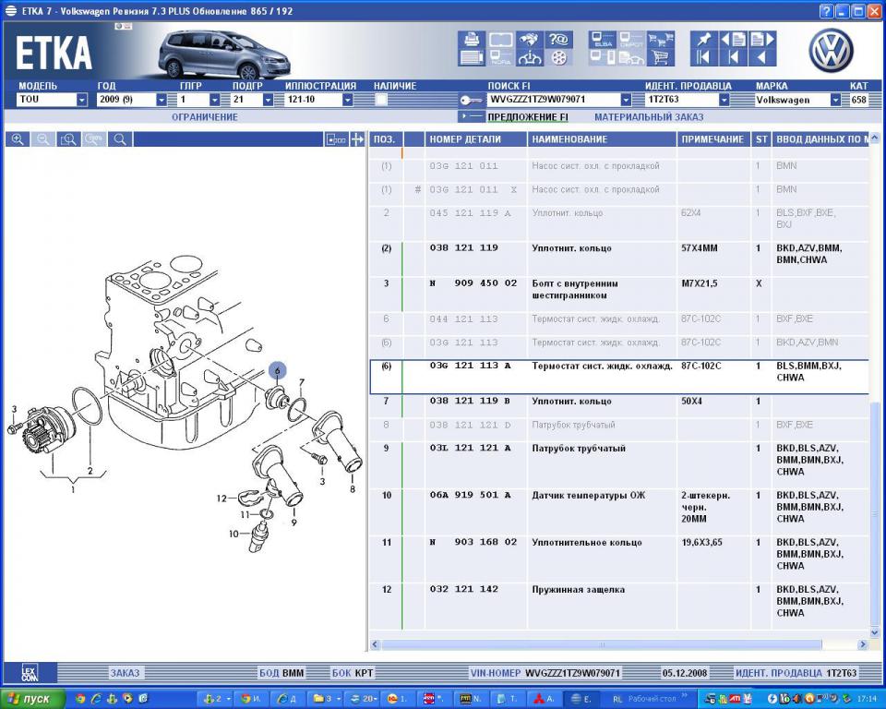Click the highlighted callout 6 in the illustration
This screenshot has height=709, width=886.
click(278, 371)
